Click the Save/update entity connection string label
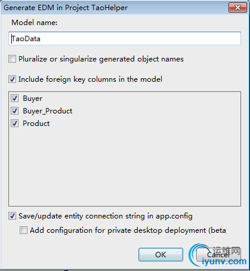The height and width of the screenshot is (271, 250). click(106, 216)
